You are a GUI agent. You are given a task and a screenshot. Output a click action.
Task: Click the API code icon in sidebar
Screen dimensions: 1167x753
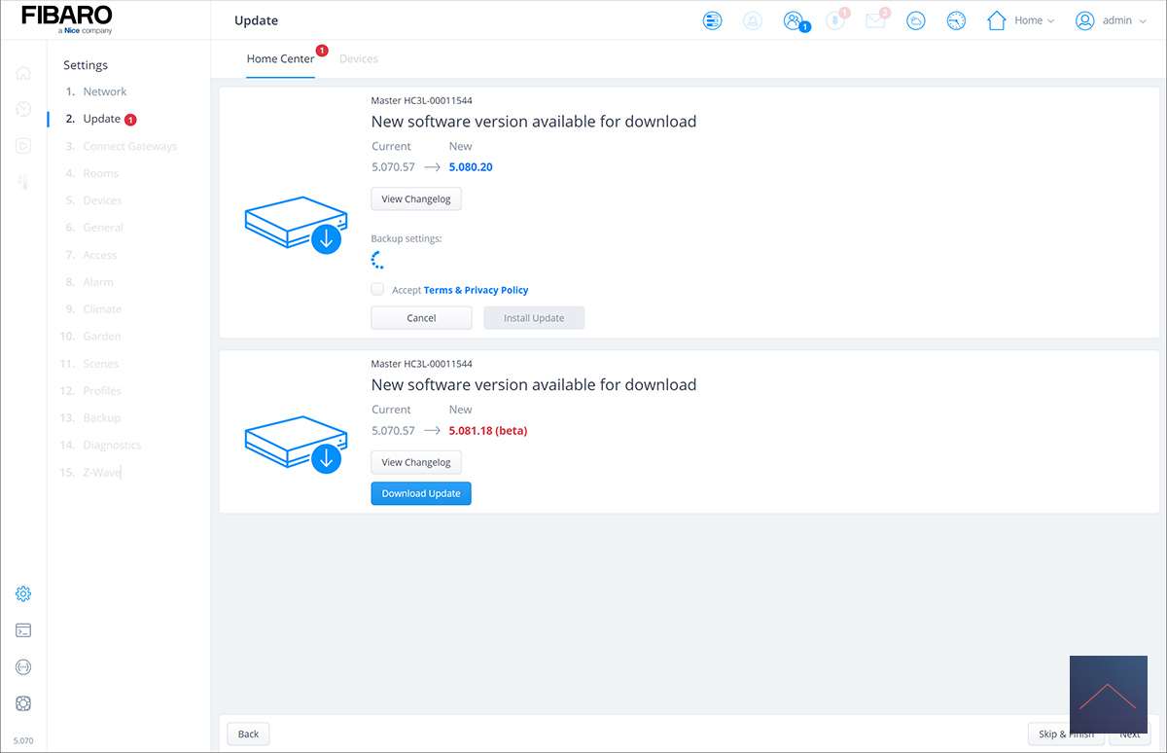[x=23, y=667]
